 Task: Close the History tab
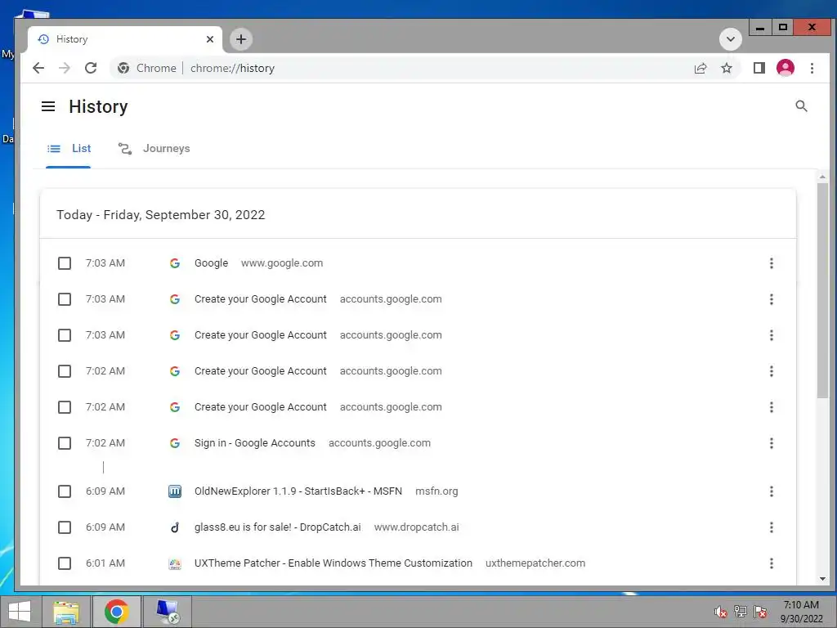[x=210, y=39]
